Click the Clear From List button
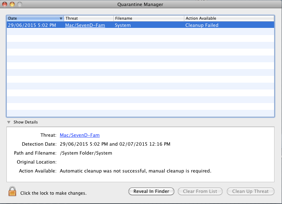 pyautogui.click(x=200, y=191)
